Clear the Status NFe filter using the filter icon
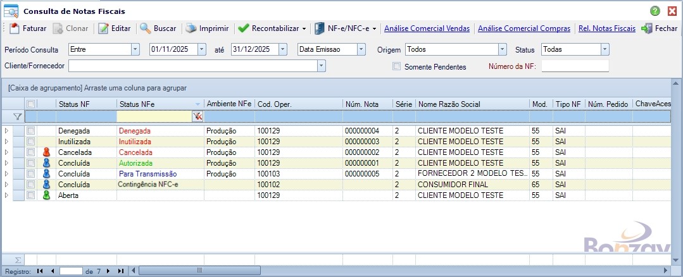This screenshot has width=683, height=277. pos(197,116)
